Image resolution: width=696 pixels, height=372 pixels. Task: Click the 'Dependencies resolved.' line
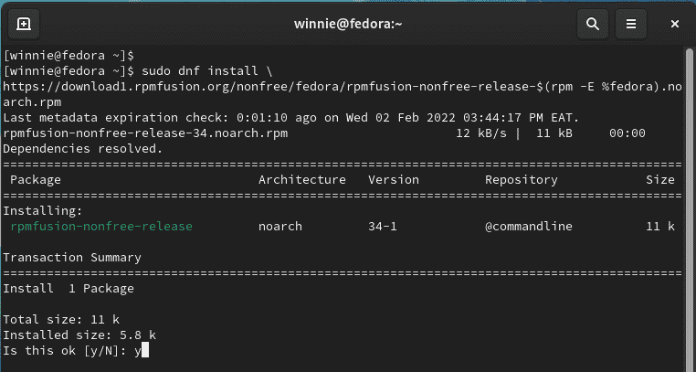pyautogui.click(x=82, y=149)
